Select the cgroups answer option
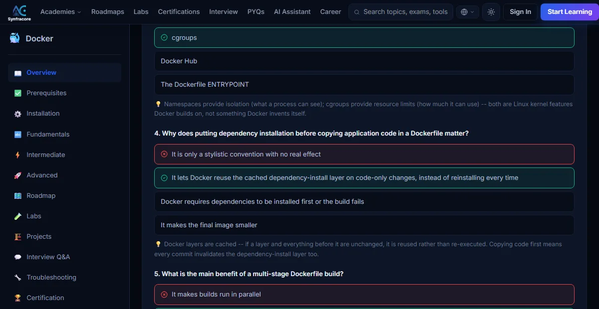The height and width of the screenshot is (309, 599). [364, 37]
